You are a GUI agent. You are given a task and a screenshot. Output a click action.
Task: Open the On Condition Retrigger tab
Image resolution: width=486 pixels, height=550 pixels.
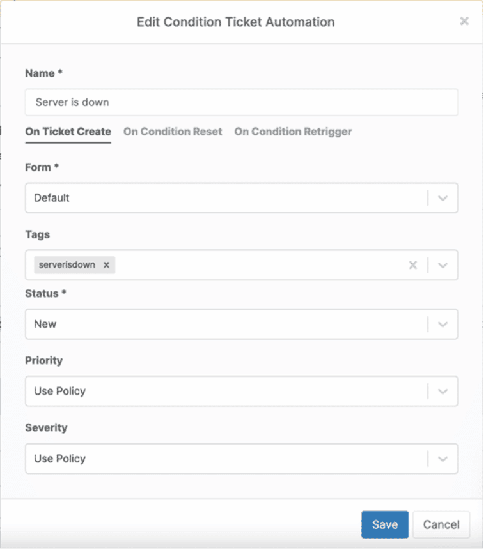point(293,132)
